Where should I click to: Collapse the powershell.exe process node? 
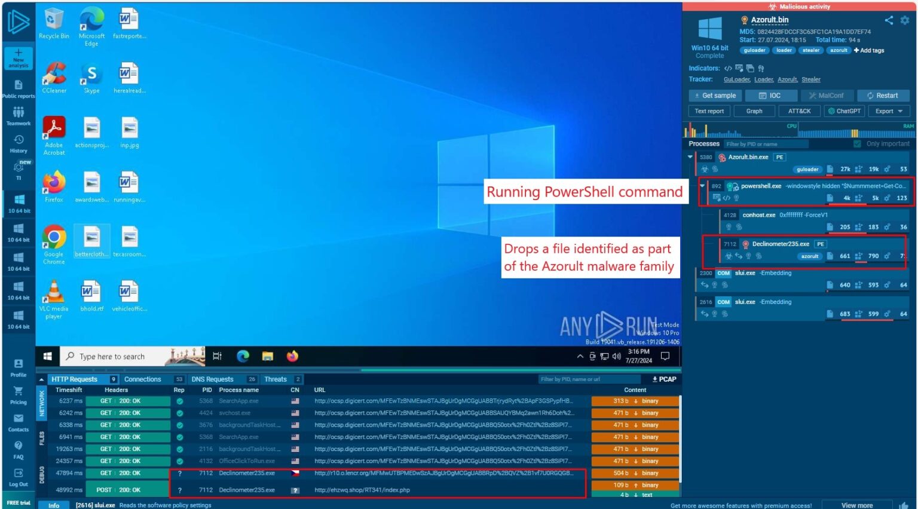(702, 186)
